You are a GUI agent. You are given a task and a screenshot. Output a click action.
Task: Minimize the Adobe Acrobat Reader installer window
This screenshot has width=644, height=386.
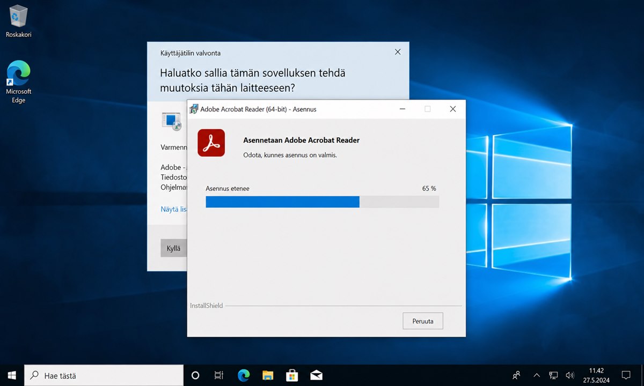coord(402,109)
